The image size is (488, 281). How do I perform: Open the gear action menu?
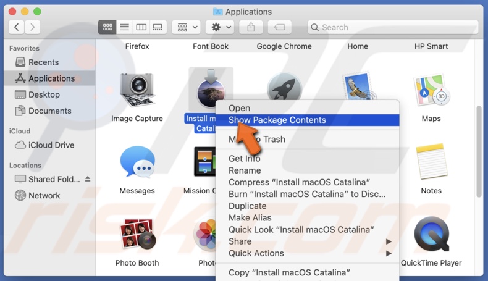[x=220, y=27]
